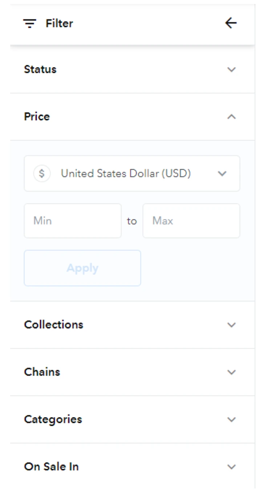Image resolution: width=263 pixels, height=491 pixels.
Task: Click the Price section header
Action: tap(132, 117)
